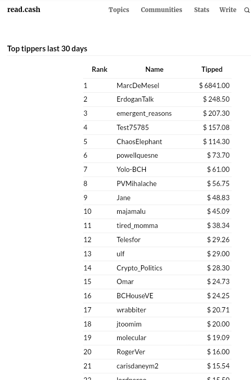
Task: Open the Stats page
Action: pyautogui.click(x=202, y=9)
